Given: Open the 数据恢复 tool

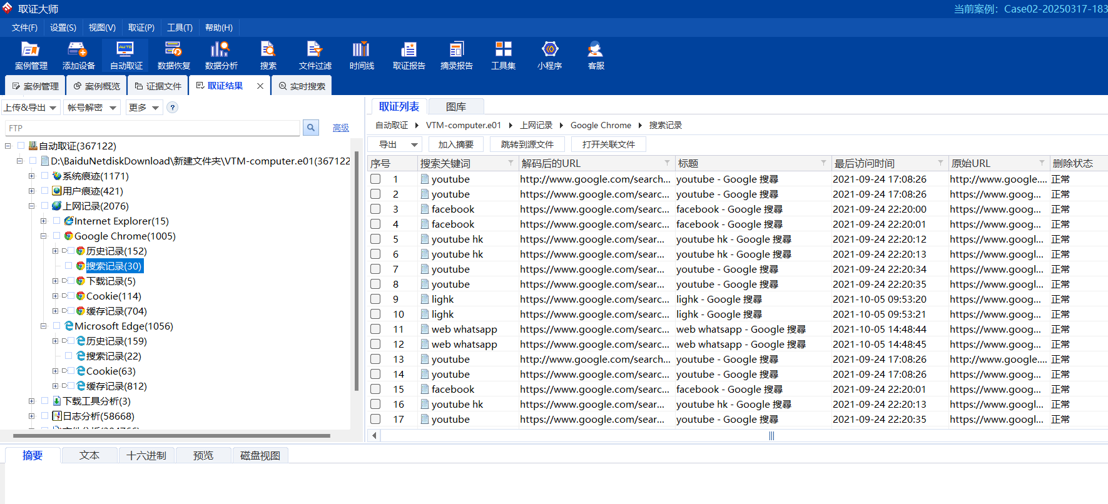Looking at the screenshot, I should coord(173,56).
